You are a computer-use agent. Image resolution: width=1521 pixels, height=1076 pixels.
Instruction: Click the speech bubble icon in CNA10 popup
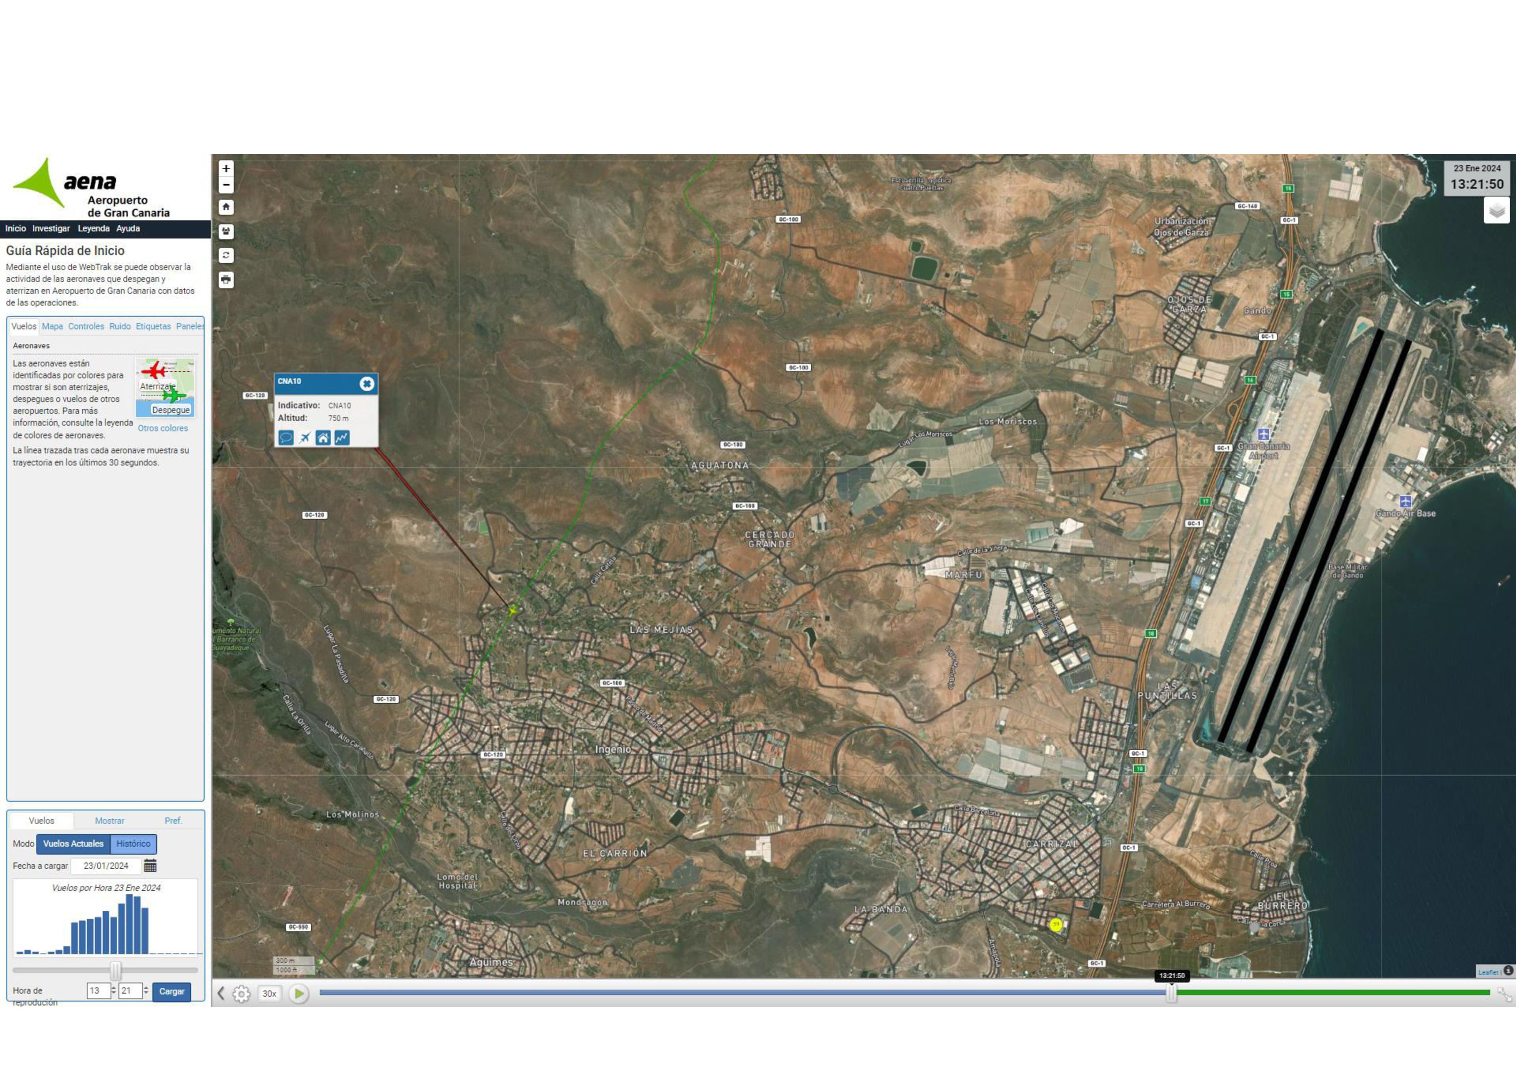[286, 438]
